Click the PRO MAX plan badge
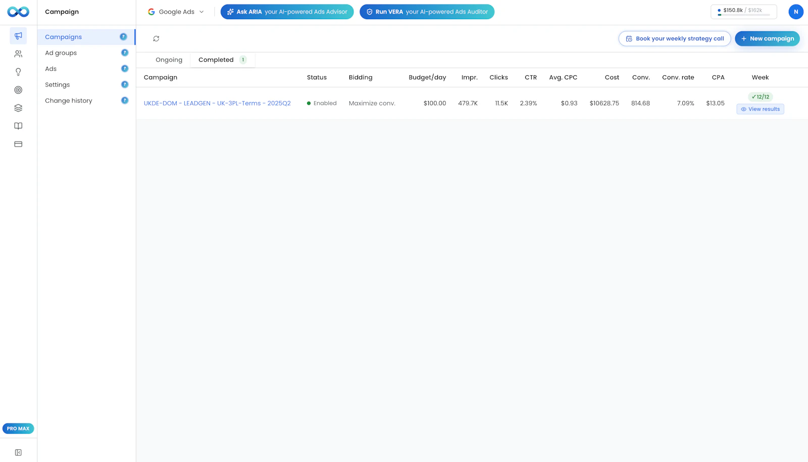This screenshot has width=808, height=462. tap(18, 429)
